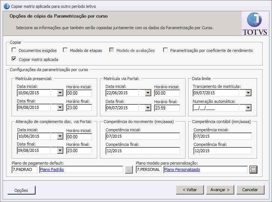Enable the Documentos exigidos checkbox
The height and width of the screenshot is (202, 272).
pyautogui.click(x=14, y=50)
